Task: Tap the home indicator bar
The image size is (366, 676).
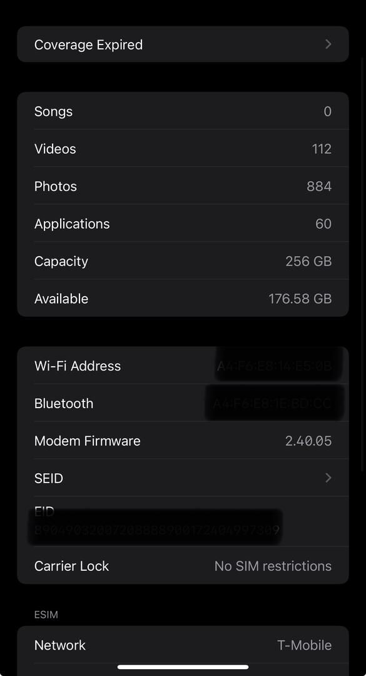Action: point(183,667)
